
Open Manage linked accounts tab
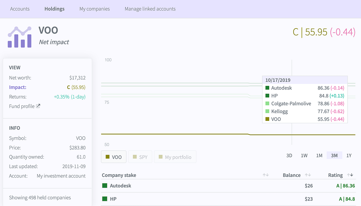(150, 9)
